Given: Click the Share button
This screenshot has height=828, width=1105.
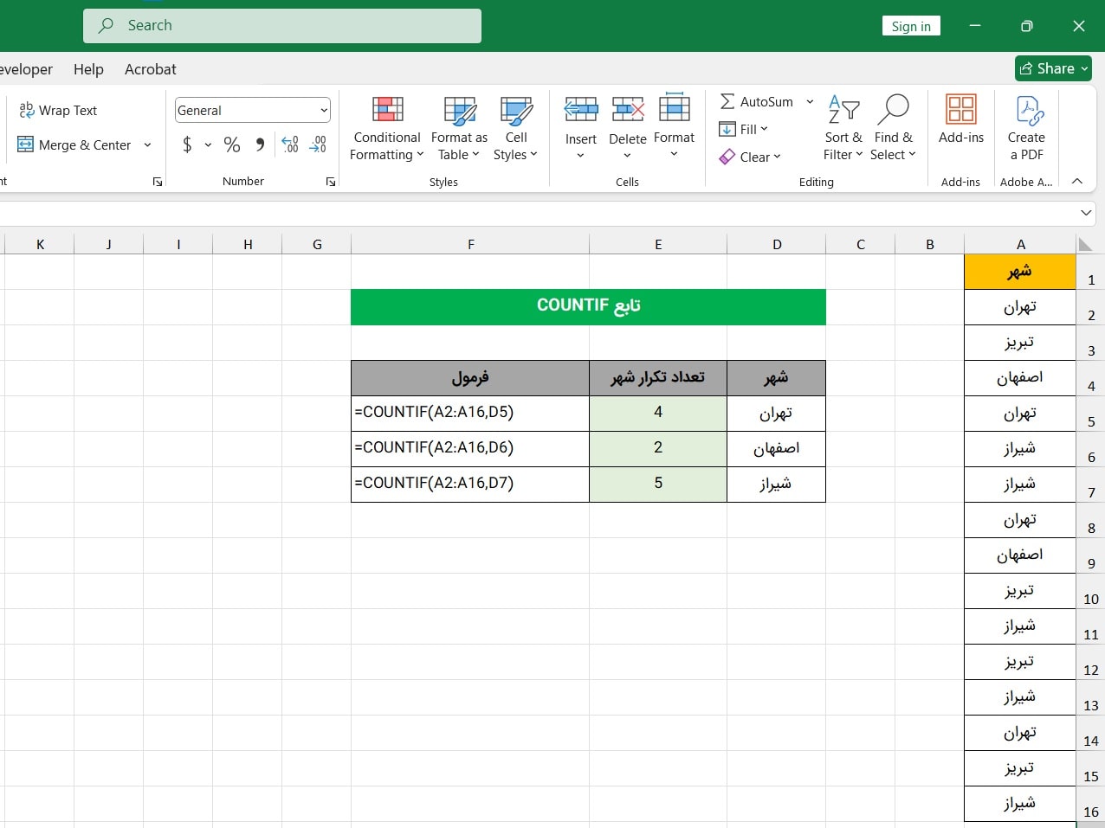Looking at the screenshot, I should 1053,68.
